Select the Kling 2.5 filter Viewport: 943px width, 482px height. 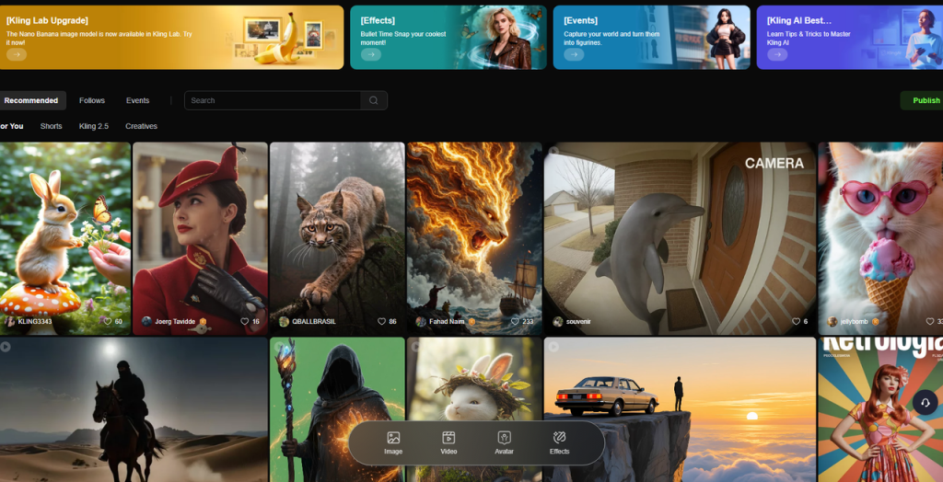point(94,126)
